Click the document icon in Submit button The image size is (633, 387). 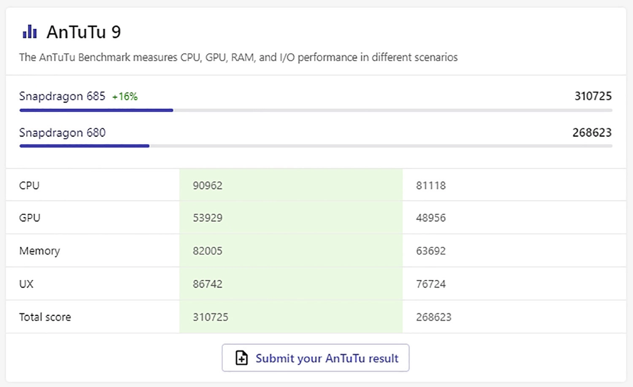pyautogui.click(x=241, y=358)
